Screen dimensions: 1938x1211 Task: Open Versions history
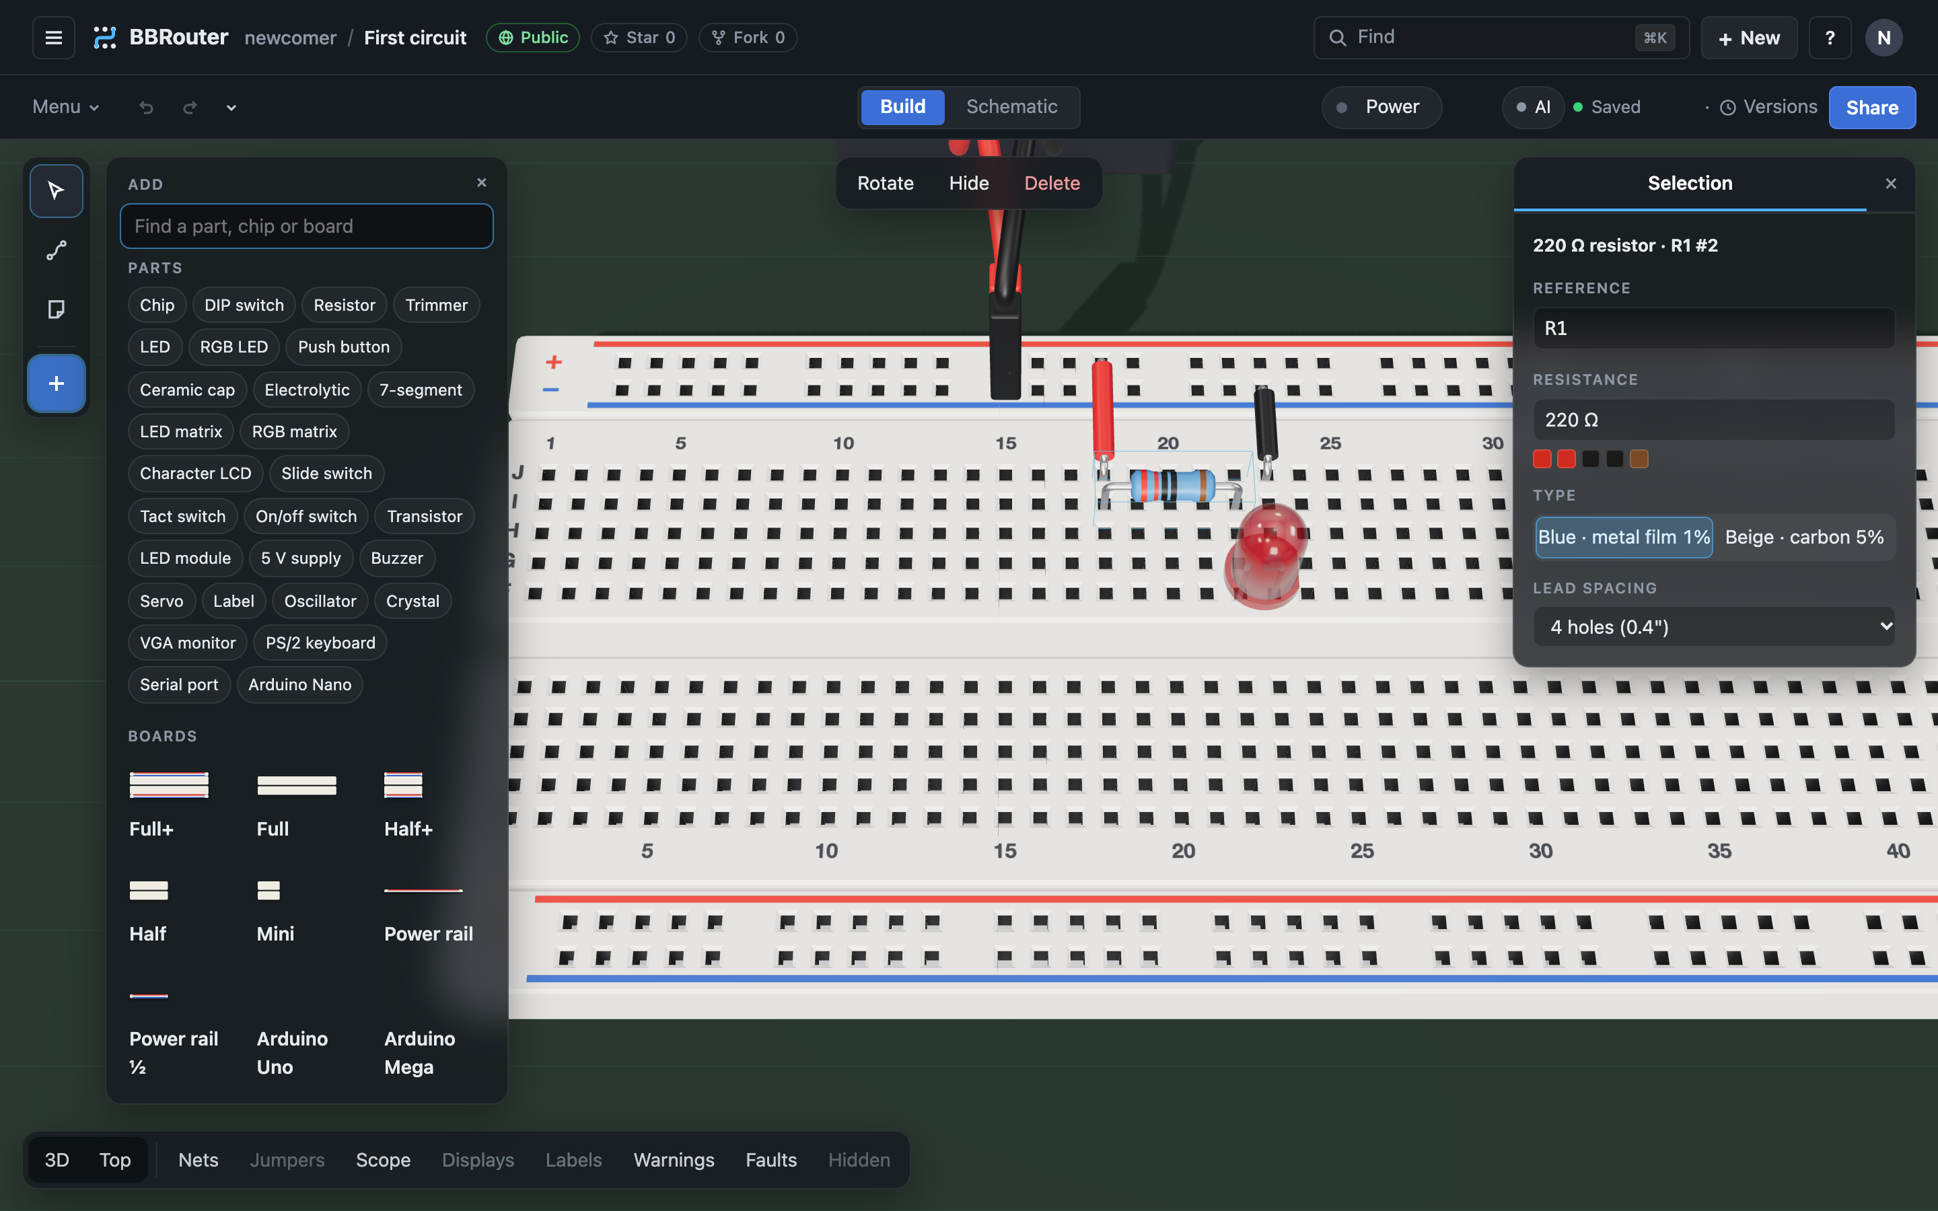click(x=1768, y=108)
